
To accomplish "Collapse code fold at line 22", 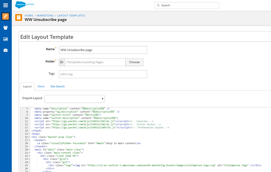I will 29,156.
